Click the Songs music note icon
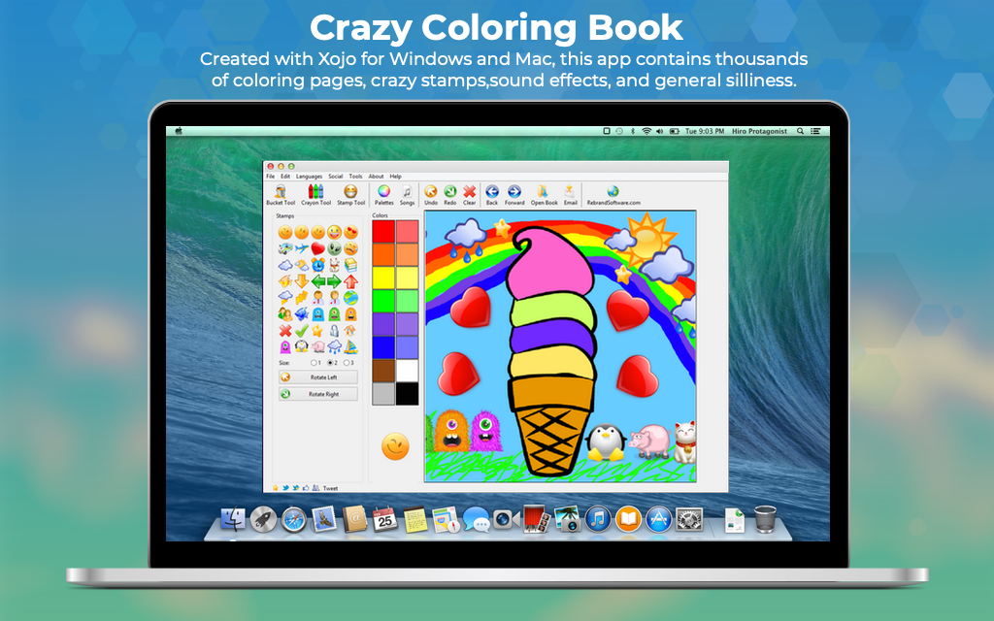994x621 pixels. tap(407, 193)
